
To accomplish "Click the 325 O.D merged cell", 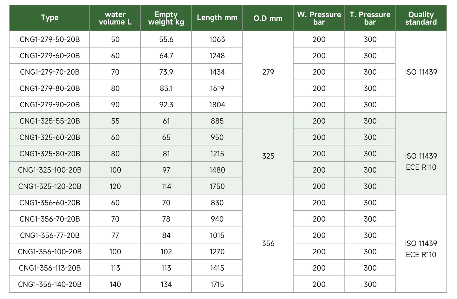I will point(268,154).
